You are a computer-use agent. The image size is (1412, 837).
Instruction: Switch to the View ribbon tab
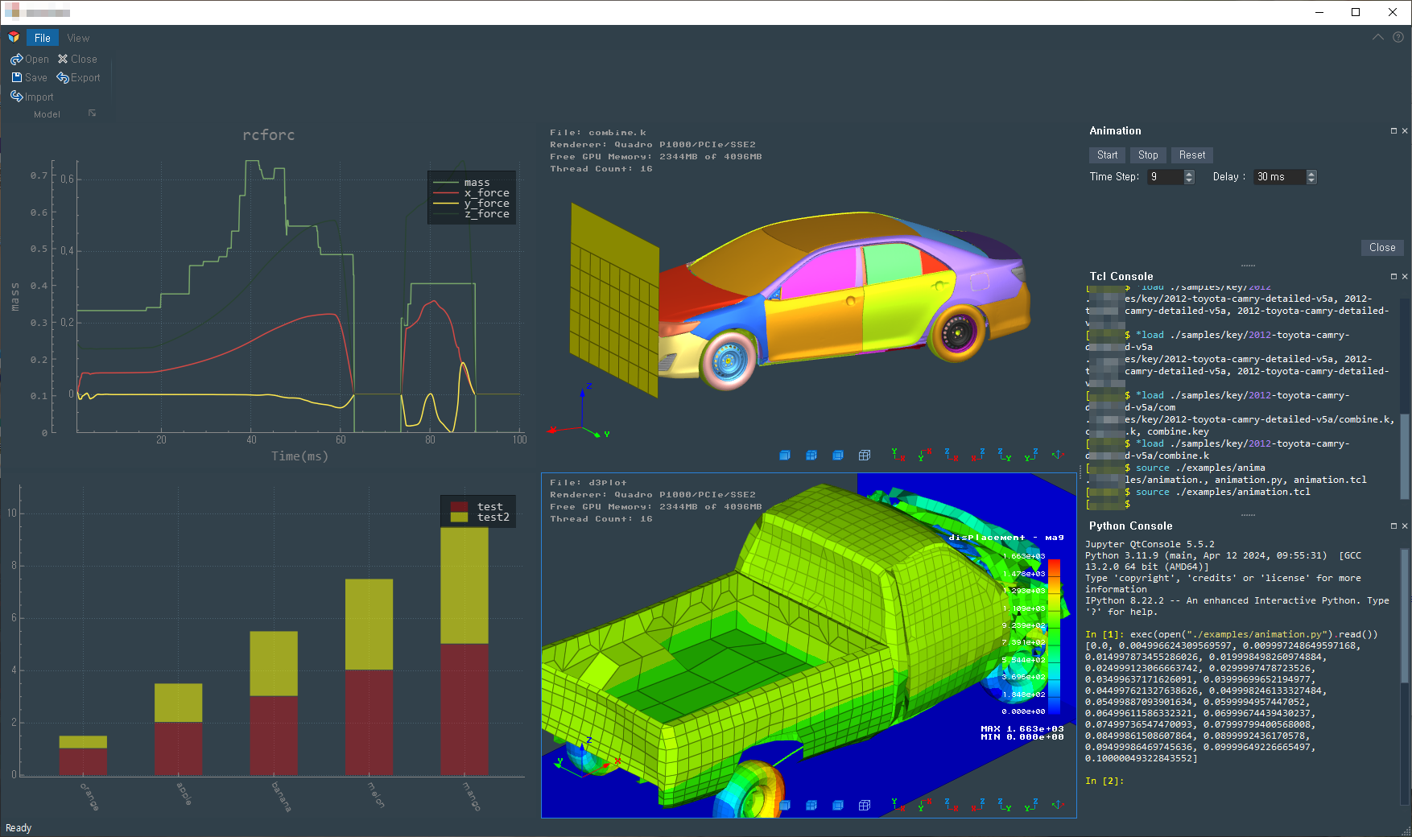click(78, 38)
